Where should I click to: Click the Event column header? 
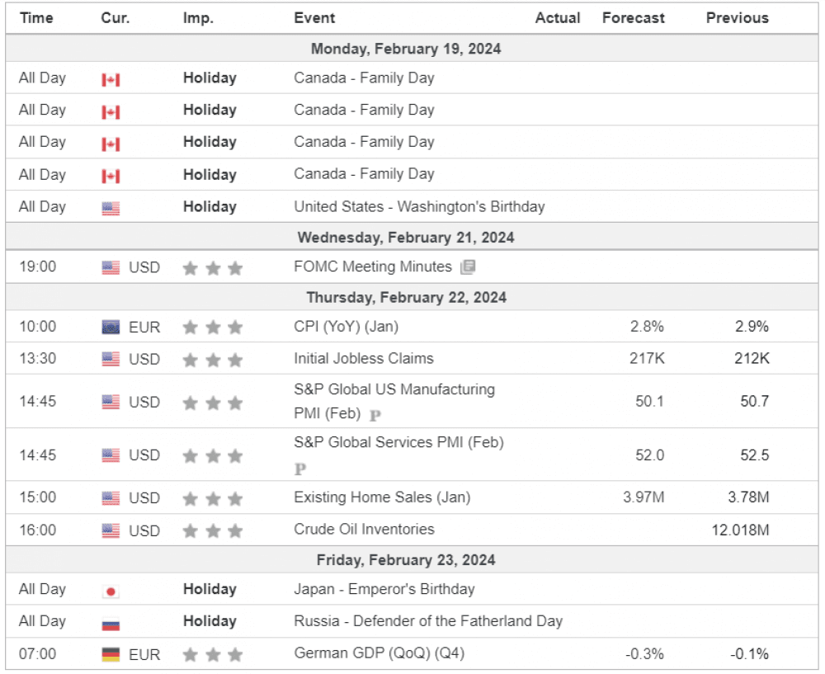coord(314,18)
